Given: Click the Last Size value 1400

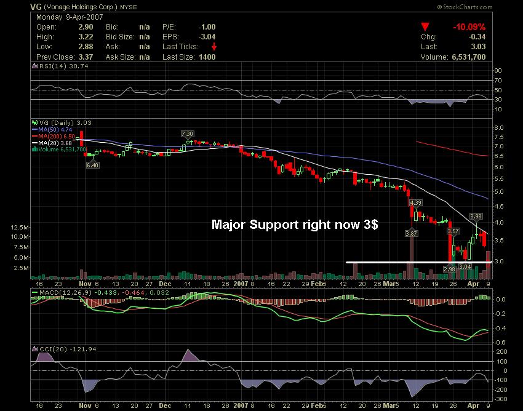Looking at the screenshot, I should (207, 57).
